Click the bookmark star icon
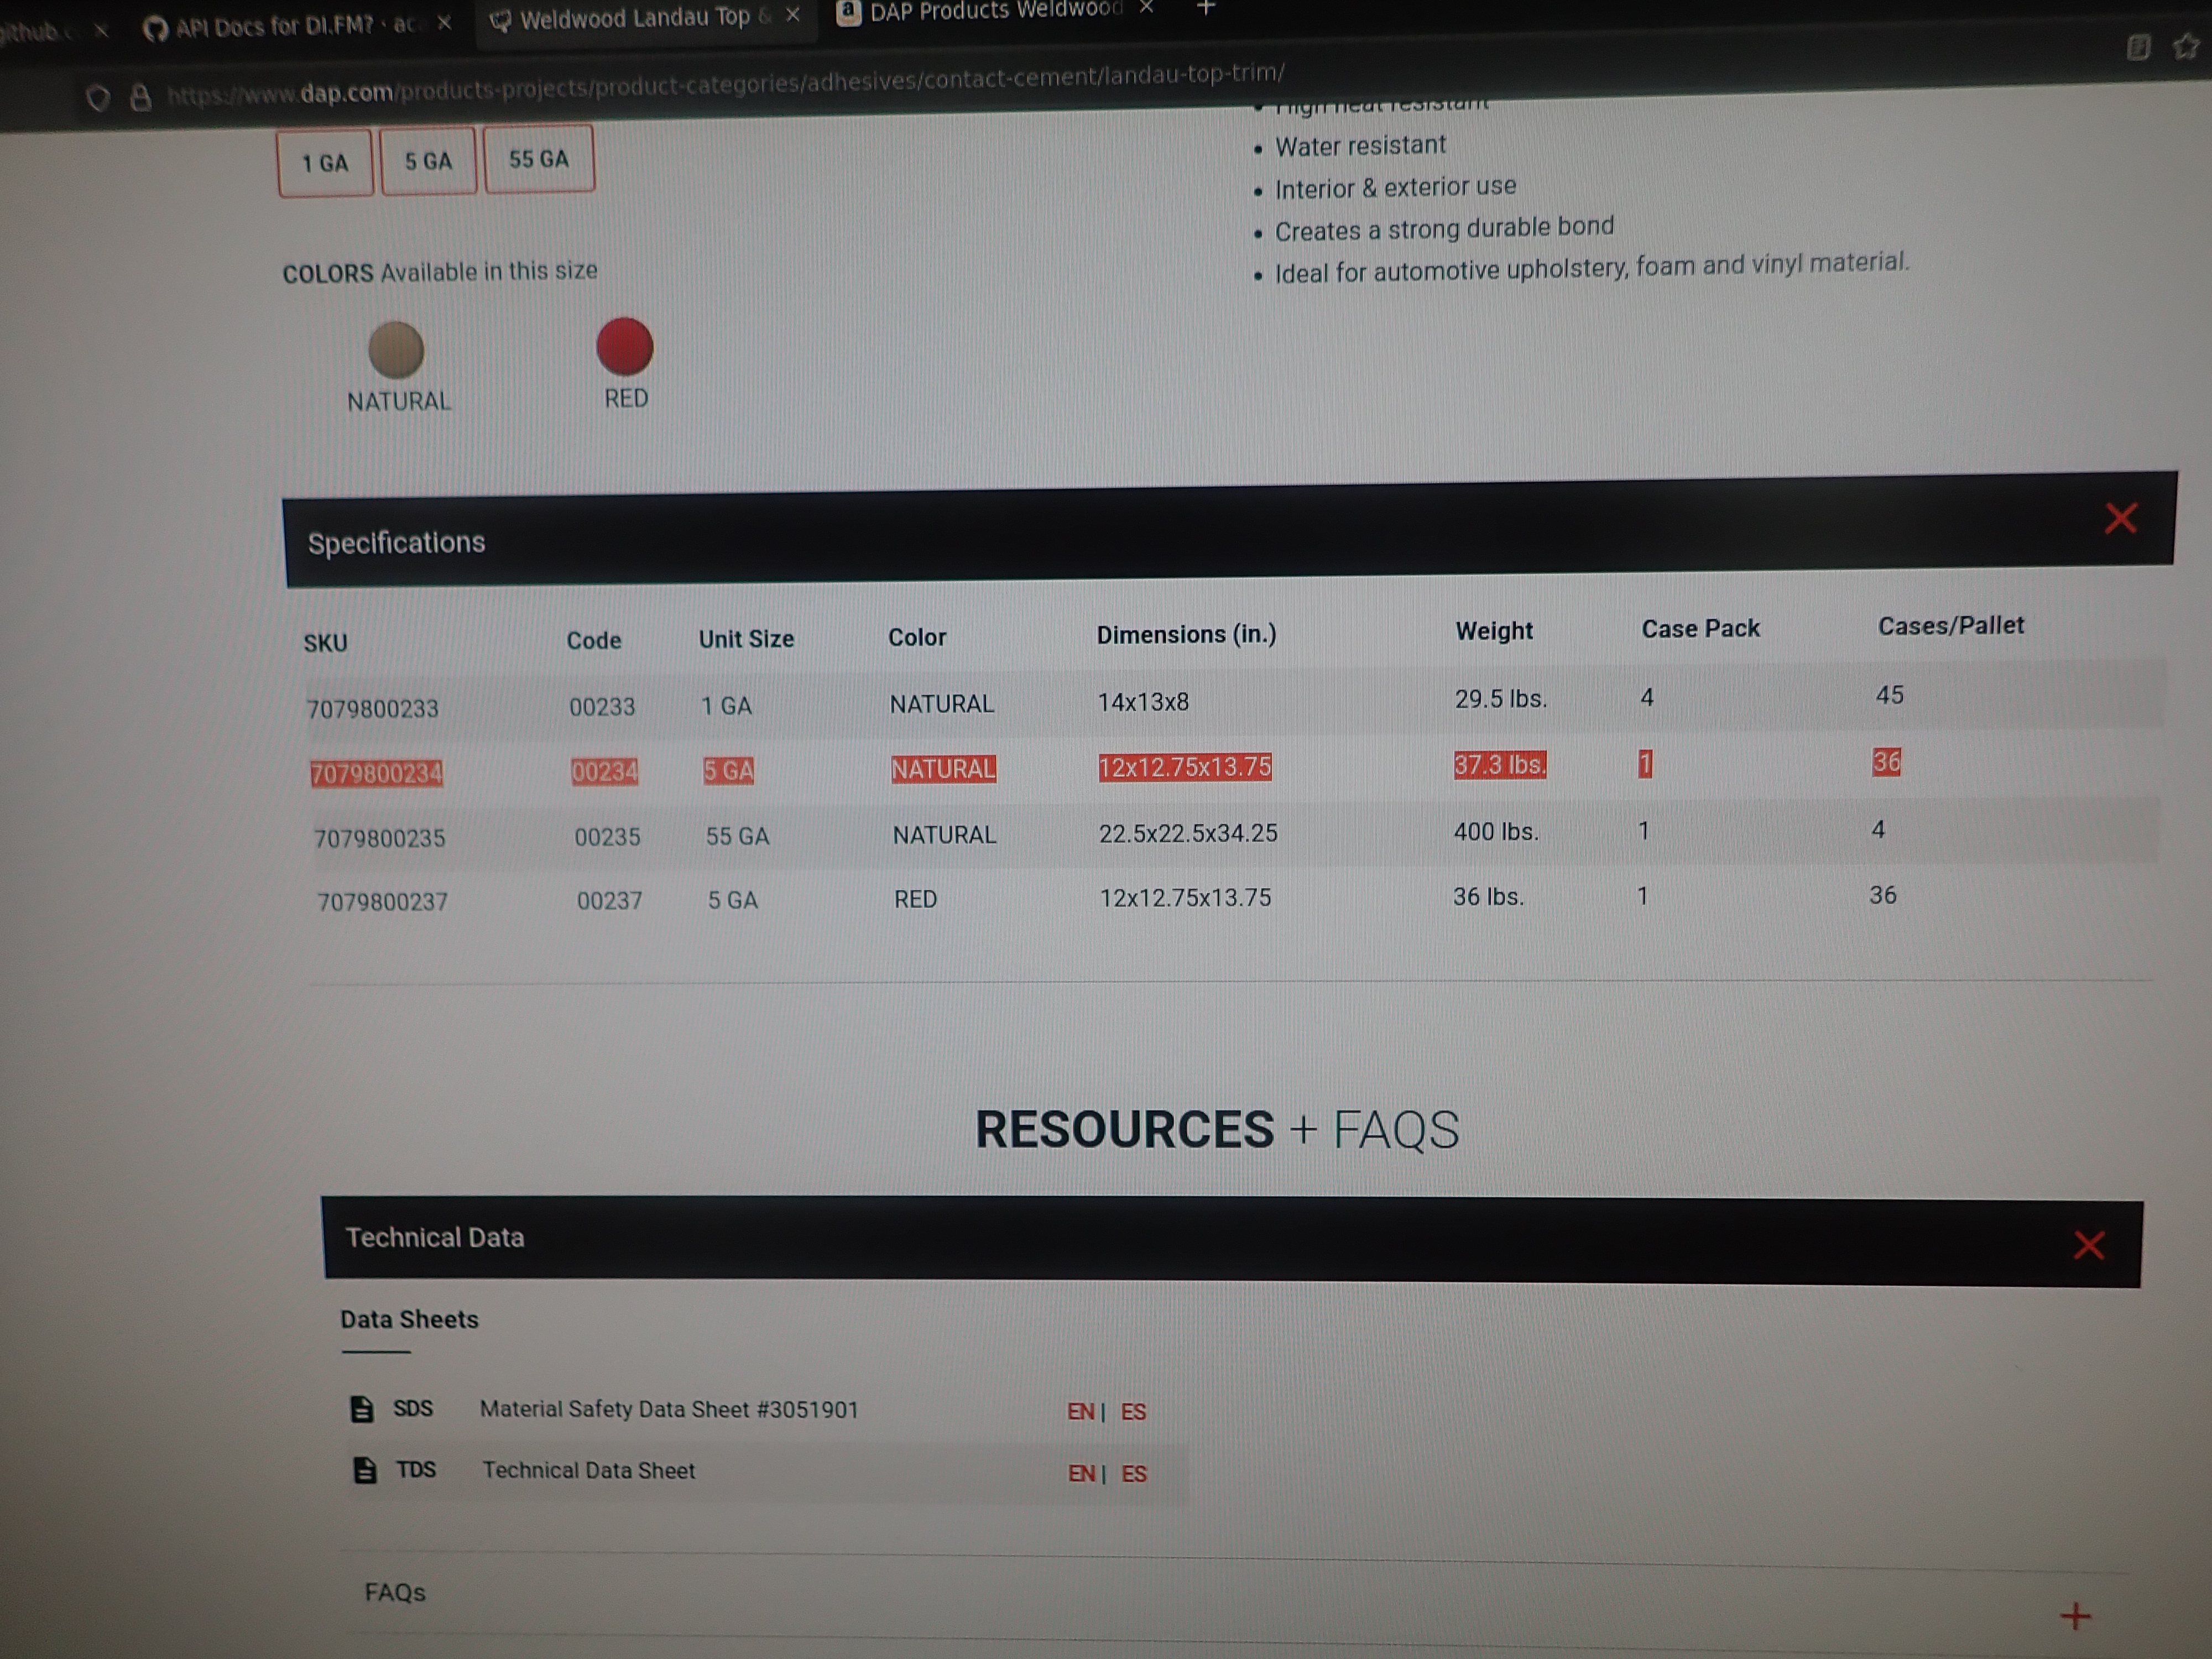 point(2186,46)
